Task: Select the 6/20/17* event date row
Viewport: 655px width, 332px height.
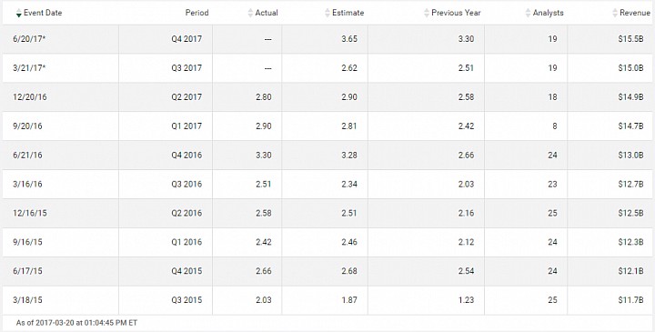Action: 327,39
